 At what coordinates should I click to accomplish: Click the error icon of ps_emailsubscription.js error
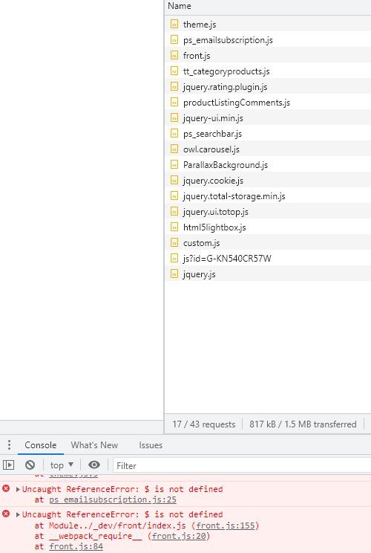point(6,488)
